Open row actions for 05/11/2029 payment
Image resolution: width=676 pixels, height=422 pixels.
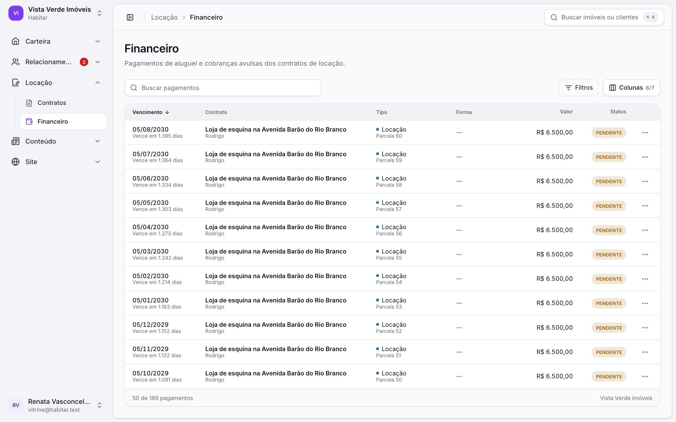[645, 352]
